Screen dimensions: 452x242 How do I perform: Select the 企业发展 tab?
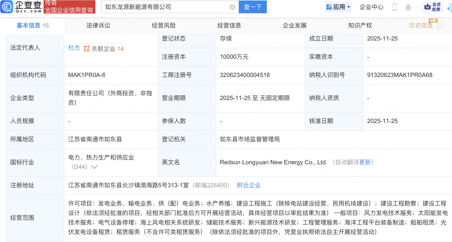(x=295, y=25)
